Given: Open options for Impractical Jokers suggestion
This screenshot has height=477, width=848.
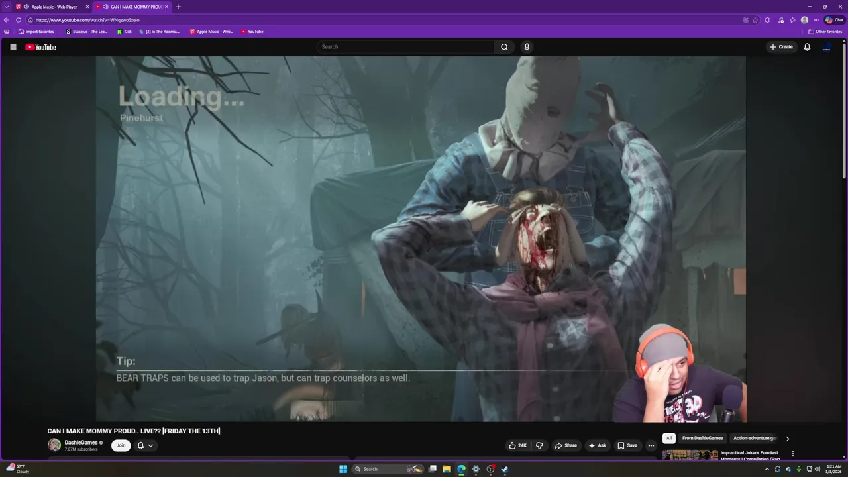Looking at the screenshot, I should pyautogui.click(x=792, y=454).
